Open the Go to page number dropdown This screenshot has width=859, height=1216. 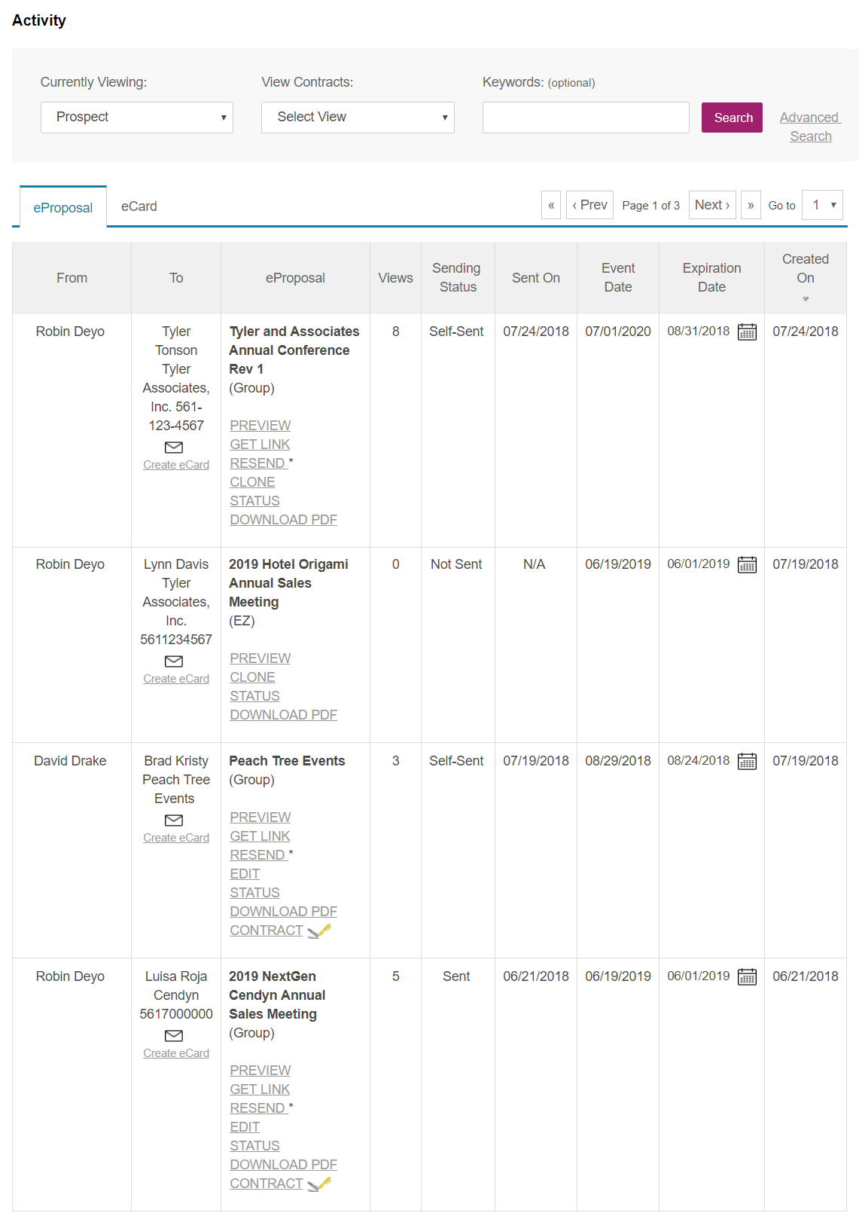tap(822, 205)
